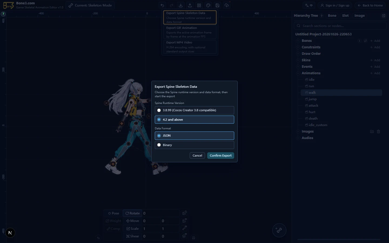
Task: Click the import download icon in the toolbar
Action: [181, 5]
